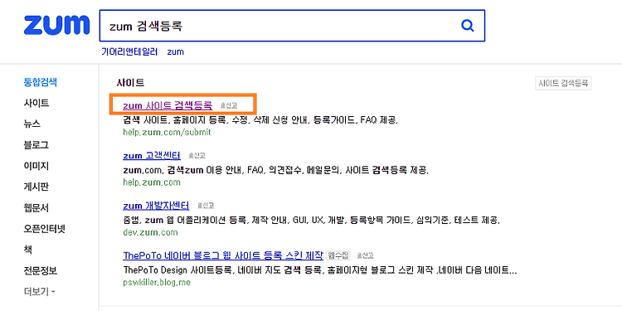Screen dimensions: 622x311
Task: Click 신고 next to ThePoTo result
Action: [365, 256]
